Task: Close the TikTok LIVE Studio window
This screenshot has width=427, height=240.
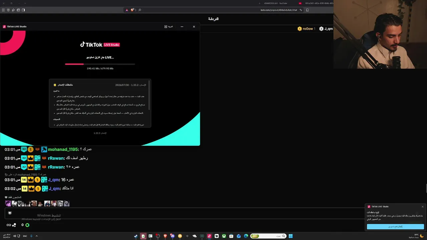Action: coord(194,27)
